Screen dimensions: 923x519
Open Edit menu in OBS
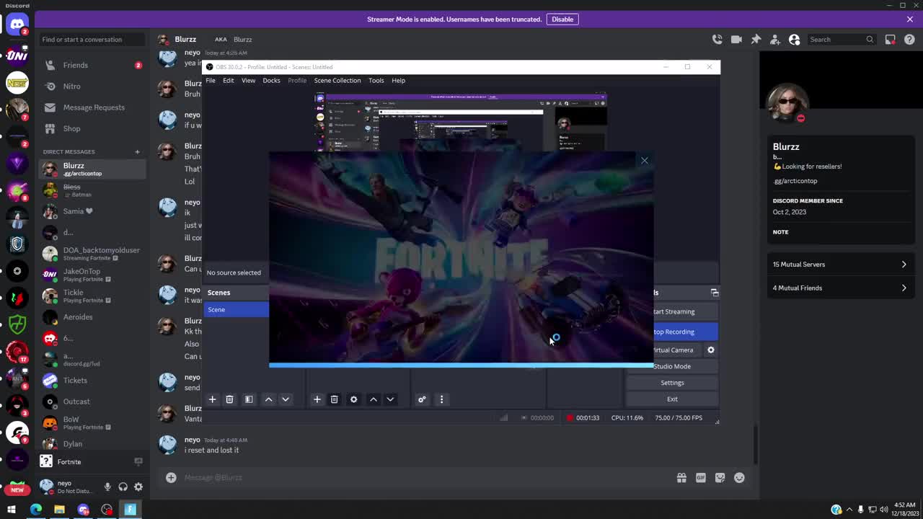[228, 81]
